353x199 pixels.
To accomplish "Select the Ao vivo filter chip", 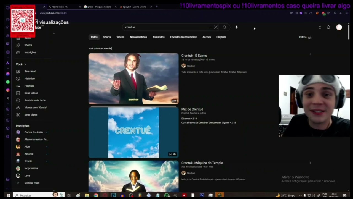I will point(207,37).
